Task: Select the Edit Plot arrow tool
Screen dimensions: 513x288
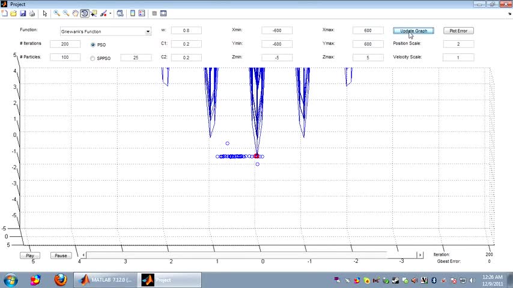Action: (45, 13)
